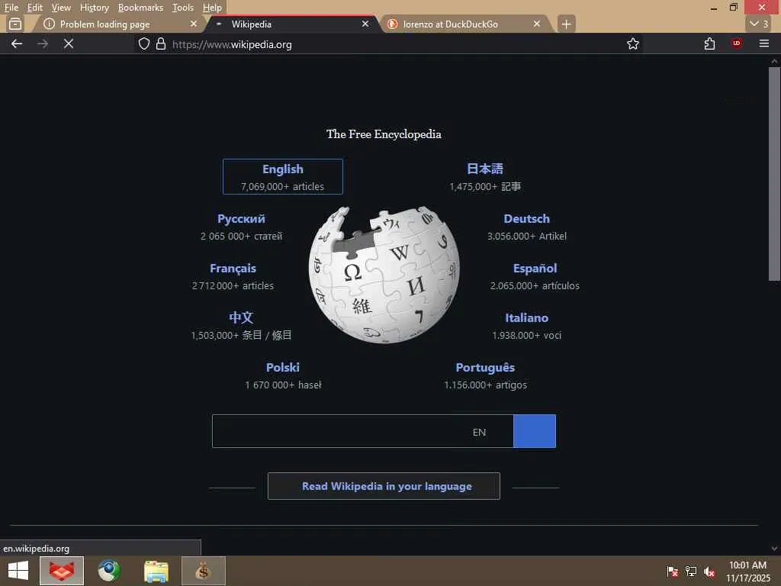Open the Edit menu
This screenshot has height=586, width=781.
34,8
